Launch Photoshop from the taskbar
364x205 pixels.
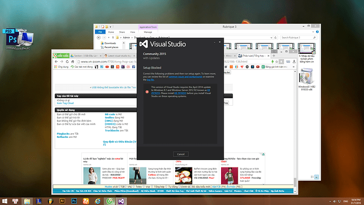74,201
